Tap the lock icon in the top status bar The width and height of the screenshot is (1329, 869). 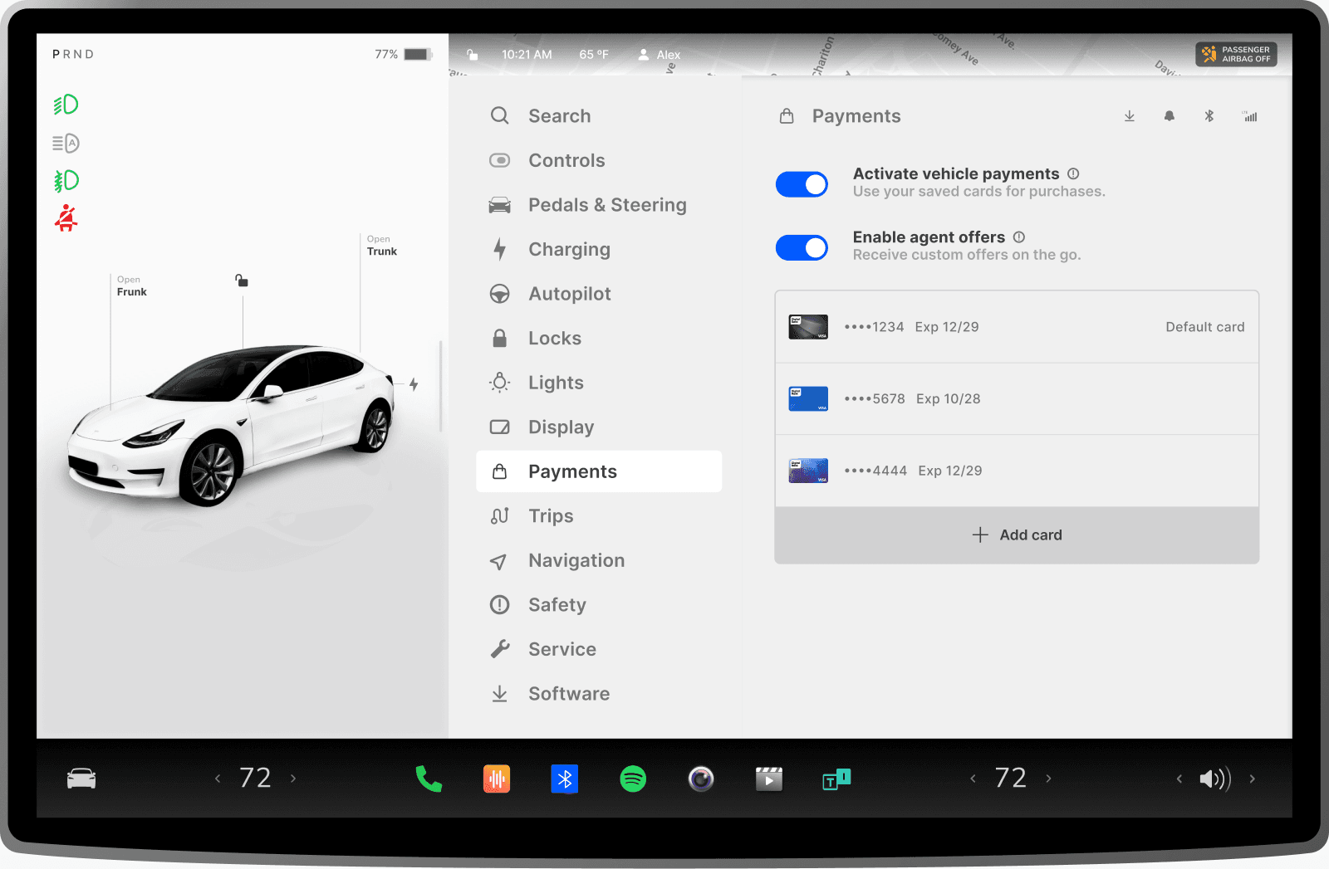click(x=472, y=55)
